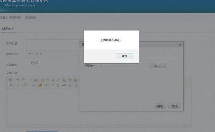Toggle underline formatting
This screenshot has height=132, width=215.
click(x=58, y=85)
